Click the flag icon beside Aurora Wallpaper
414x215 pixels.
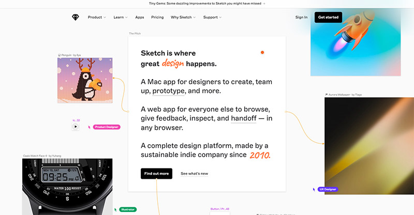(x=327, y=95)
